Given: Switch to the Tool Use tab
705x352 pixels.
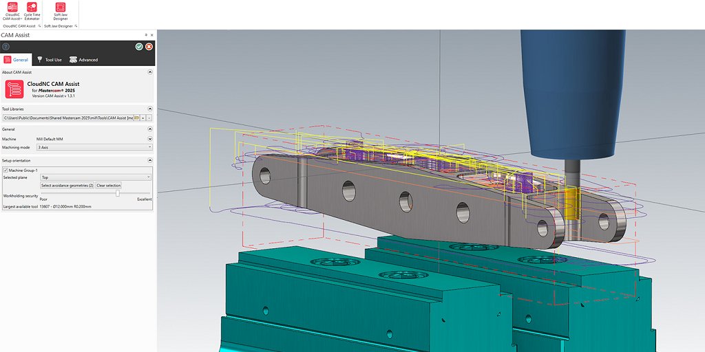Looking at the screenshot, I should click(49, 60).
